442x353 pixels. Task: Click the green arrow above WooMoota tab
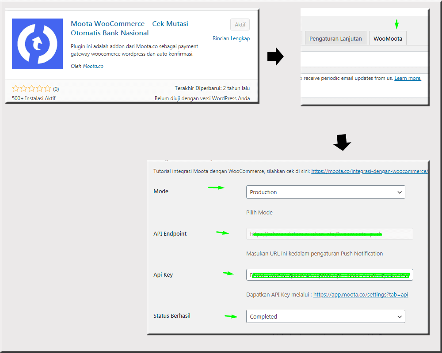coord(396,24)
